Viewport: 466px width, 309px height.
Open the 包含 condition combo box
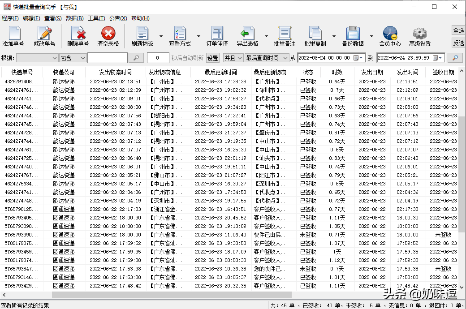click(73, 58)
